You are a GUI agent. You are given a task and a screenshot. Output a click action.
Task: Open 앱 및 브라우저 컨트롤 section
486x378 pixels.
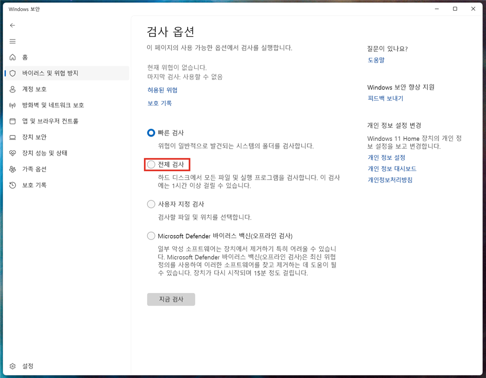(67, 121)
